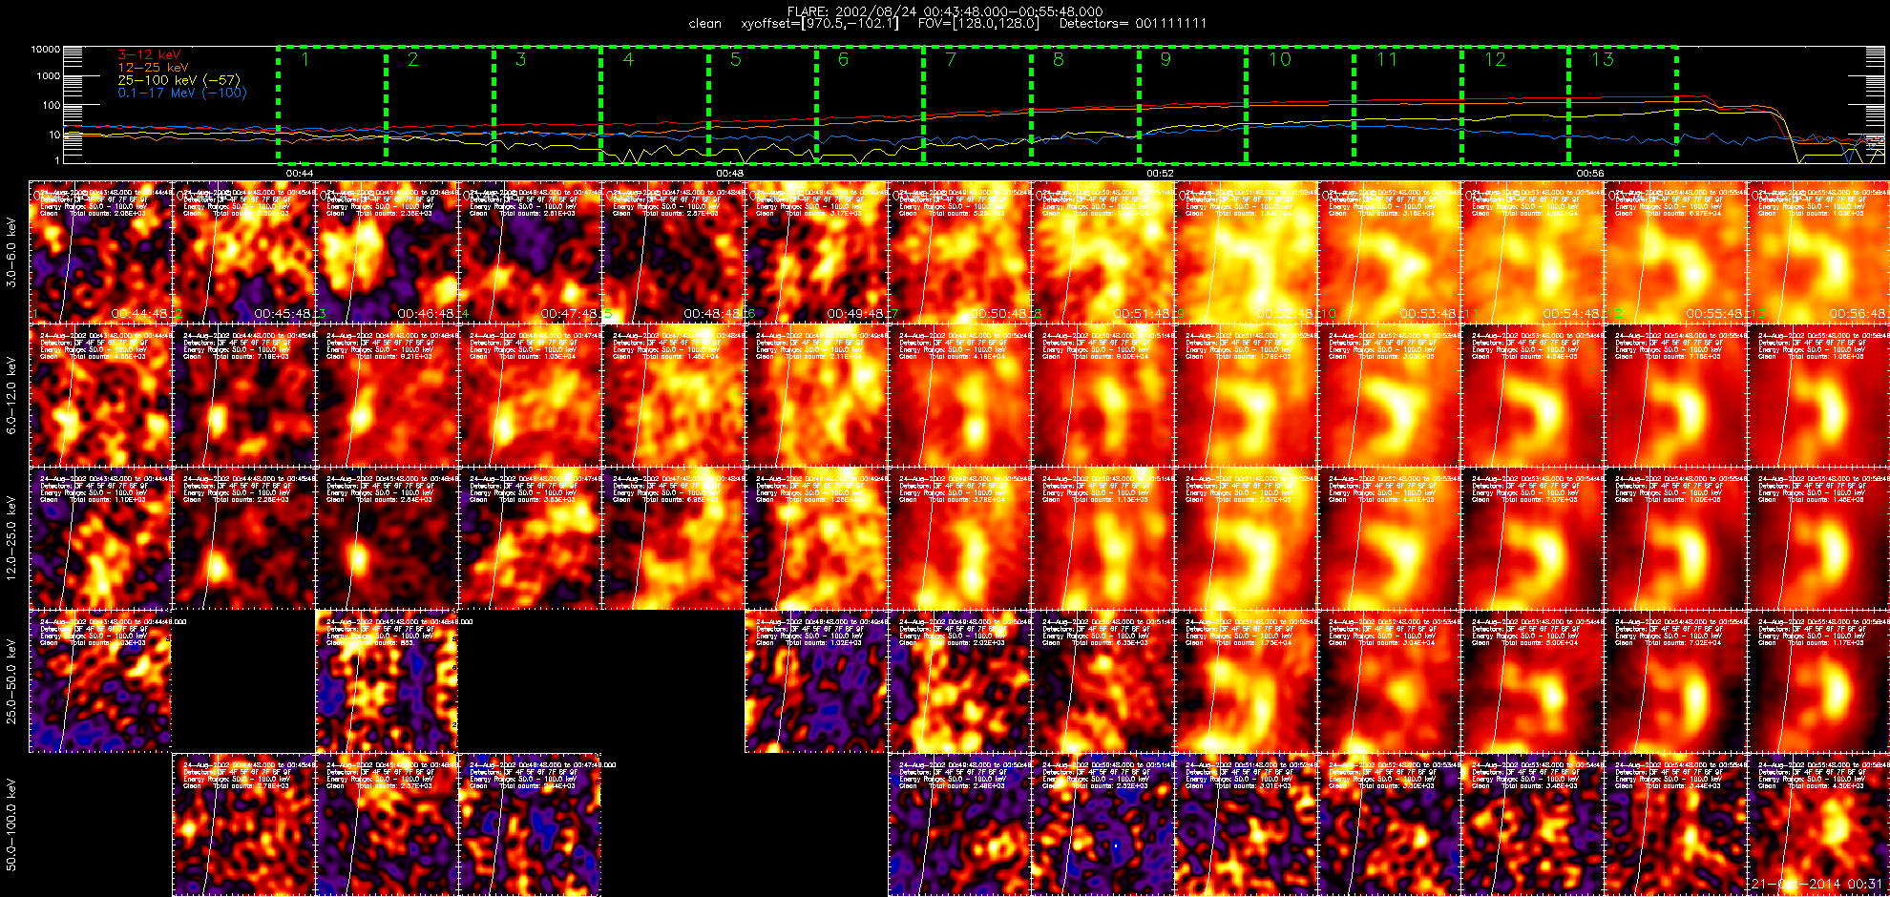This screenshot has height=897, width=1890.
Task: Click the 6.0-12.0 keV row label
Action: [11, 395]
